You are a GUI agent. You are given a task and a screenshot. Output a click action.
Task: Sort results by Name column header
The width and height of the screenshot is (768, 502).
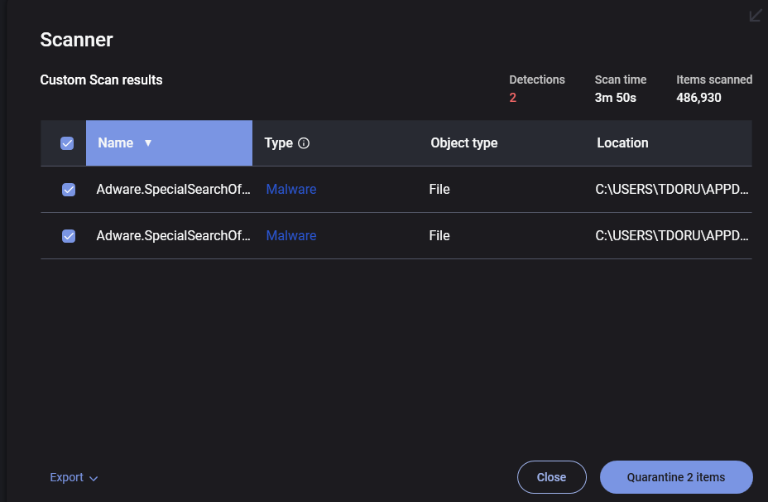[x=116, y=143]
